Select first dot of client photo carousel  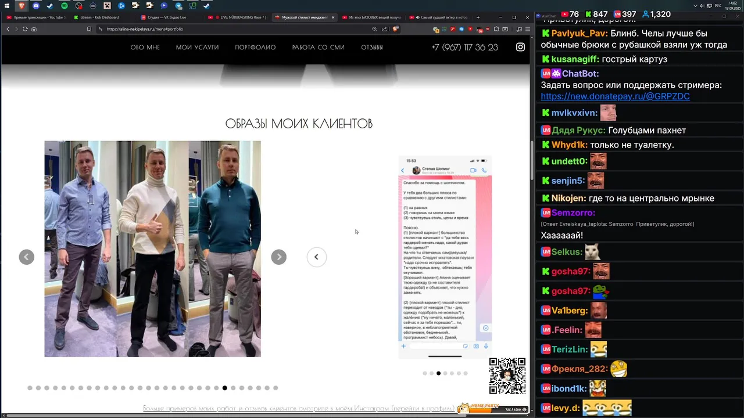[x=30, y=388]
